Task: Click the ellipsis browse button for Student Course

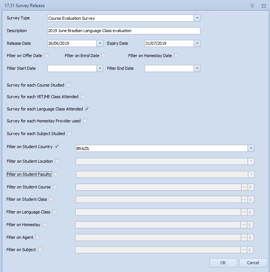Action: coord(244,187)
